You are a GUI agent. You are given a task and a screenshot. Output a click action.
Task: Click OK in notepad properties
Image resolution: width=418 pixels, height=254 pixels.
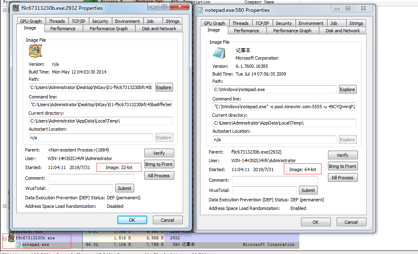(316, 222)
